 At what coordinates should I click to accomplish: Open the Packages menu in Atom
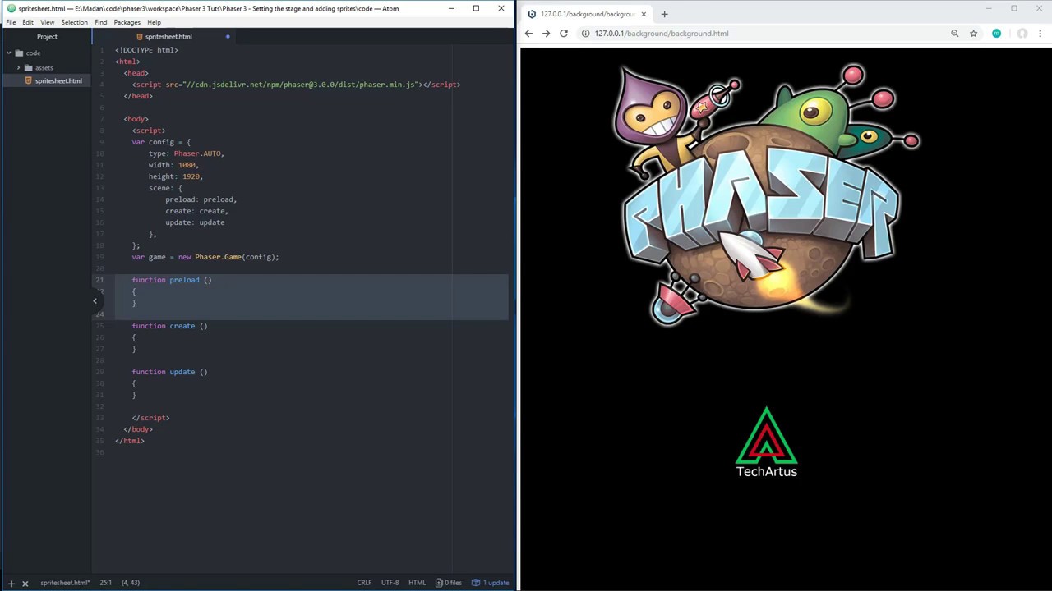coord(127,22)
